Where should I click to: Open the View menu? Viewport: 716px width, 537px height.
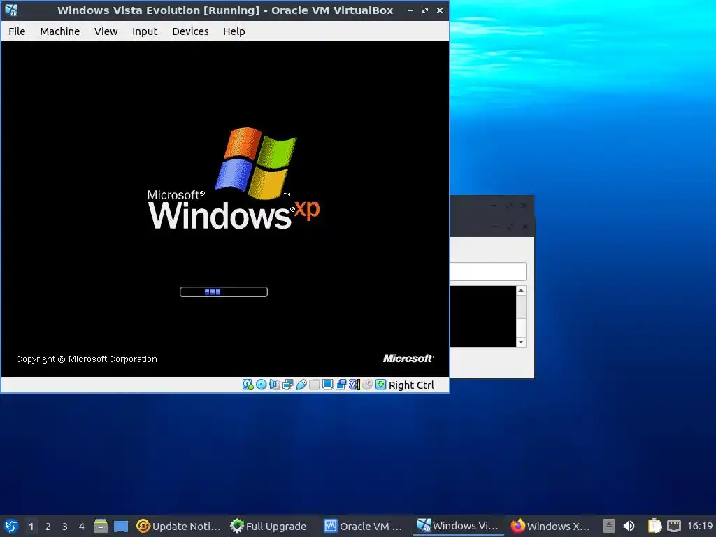point(106,31)
